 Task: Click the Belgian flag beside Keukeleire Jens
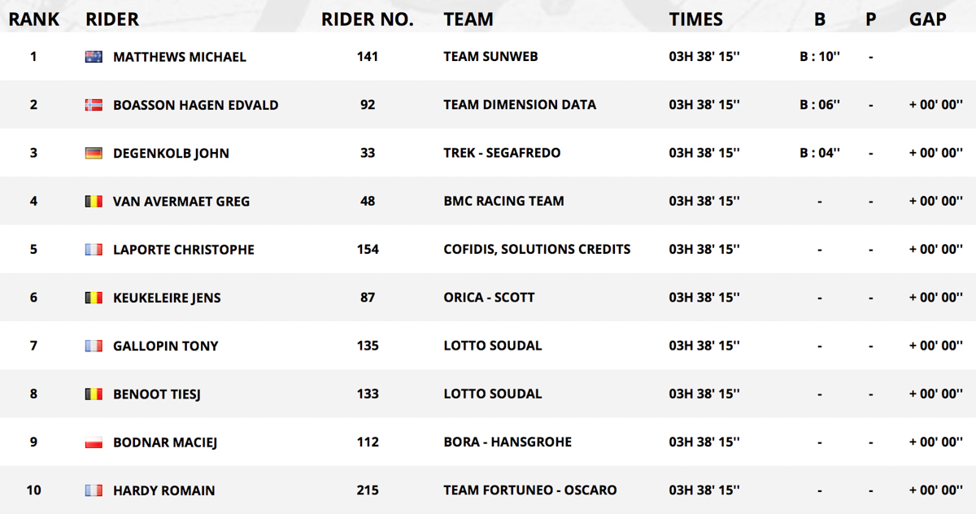(94, 298)
